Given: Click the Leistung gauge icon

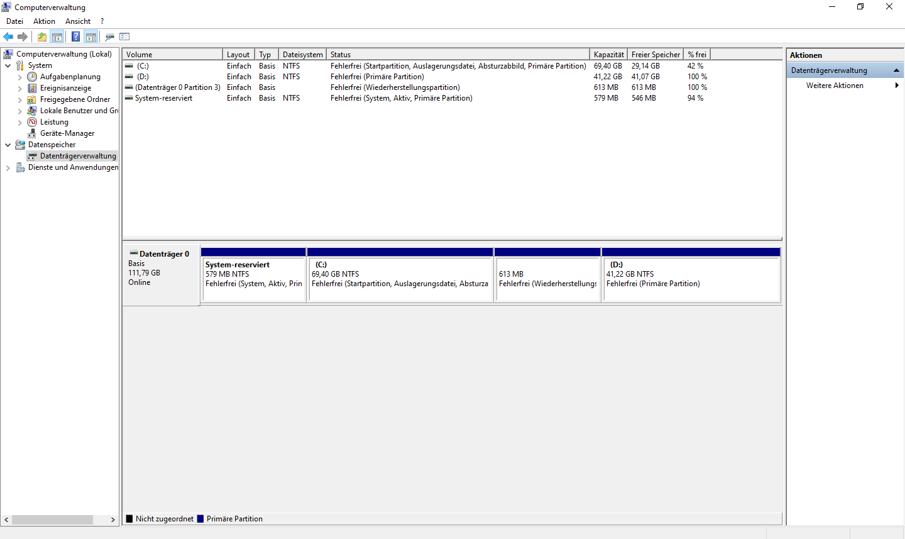Looking at the screenshot, I should pyautogui.click(x=32, y=122).
